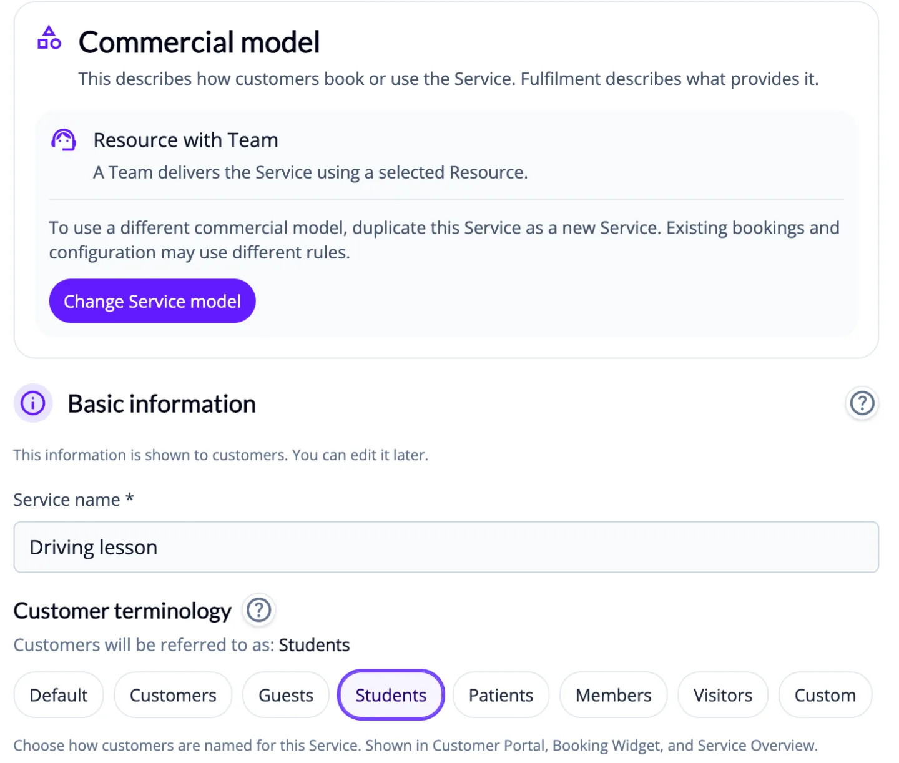Select the Members terminology option

(614, 695)
